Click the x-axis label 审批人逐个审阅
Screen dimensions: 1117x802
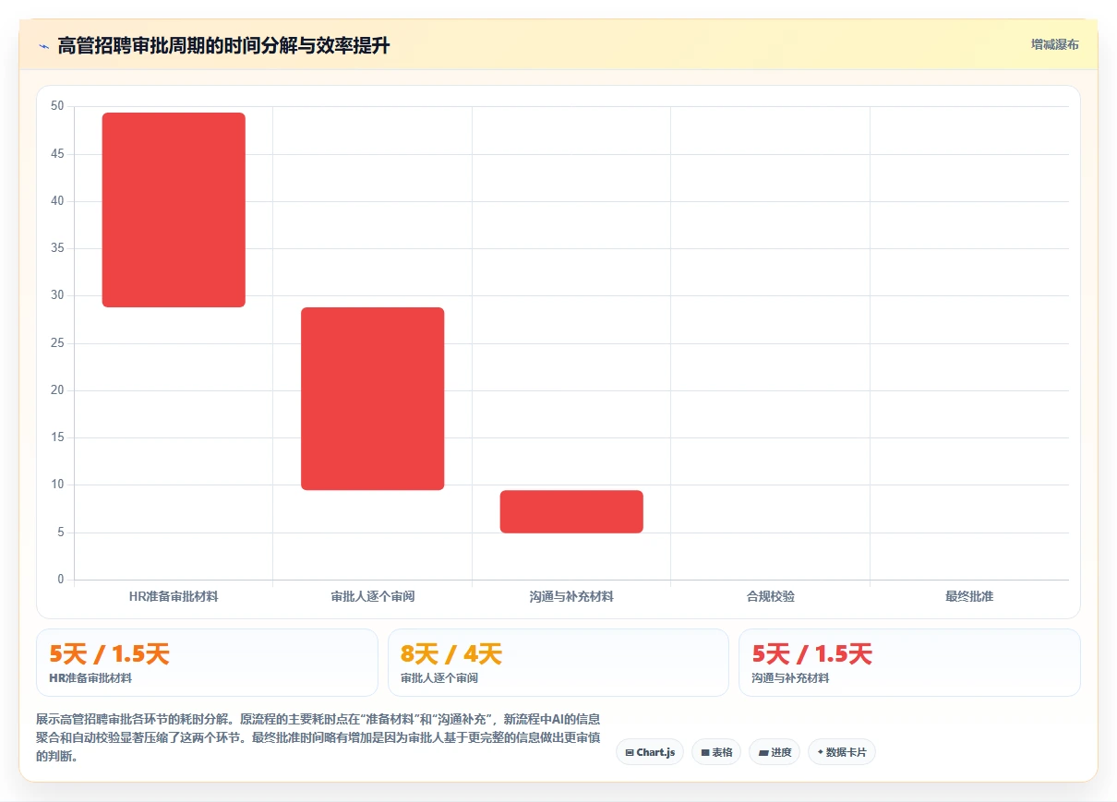pyautogui.click(x=373, y=597)
